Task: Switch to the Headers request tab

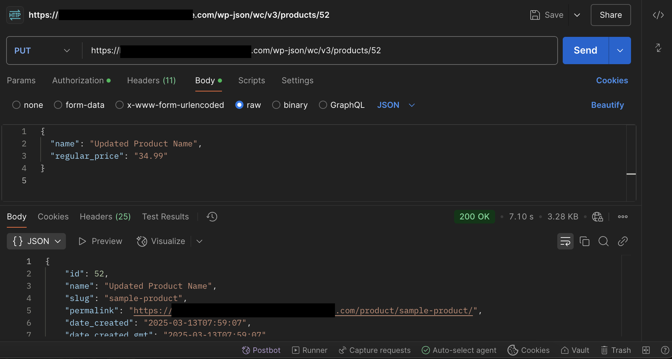Action: 151,81
